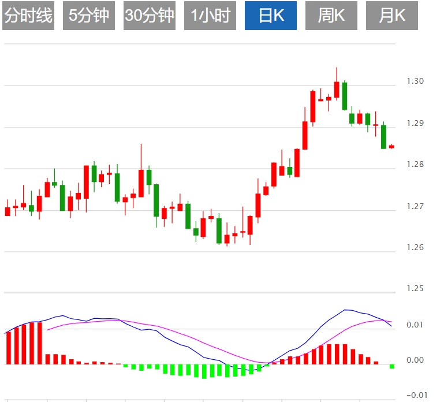
Task: Click the 0.00 MACD axis label
Action: point(415,360)
